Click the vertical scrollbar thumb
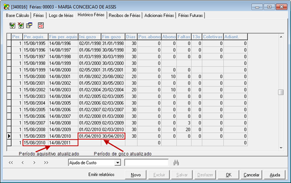Screen dimensions: 291x183 pyautogui.click(x=281, y=92)
